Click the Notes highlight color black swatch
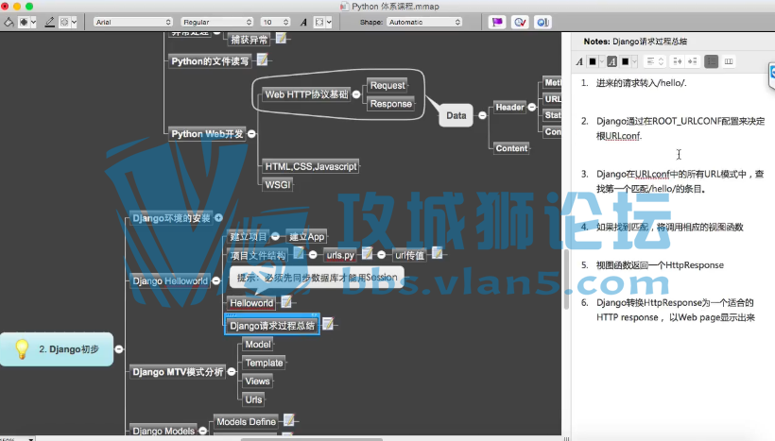Viewport: 775px width, 441px height. [626, 61]
